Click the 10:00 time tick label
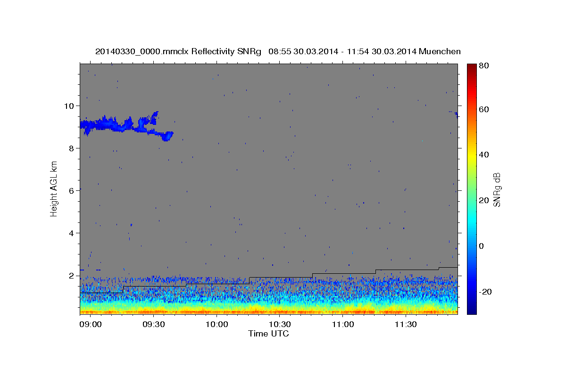The image size is (566, 377). pos(217,325)
